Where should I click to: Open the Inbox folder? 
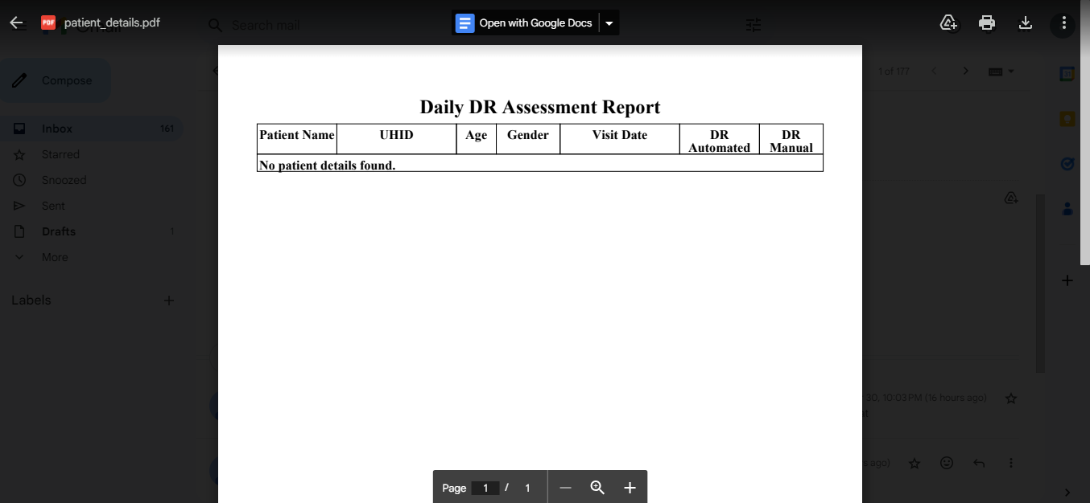(91, 129)
